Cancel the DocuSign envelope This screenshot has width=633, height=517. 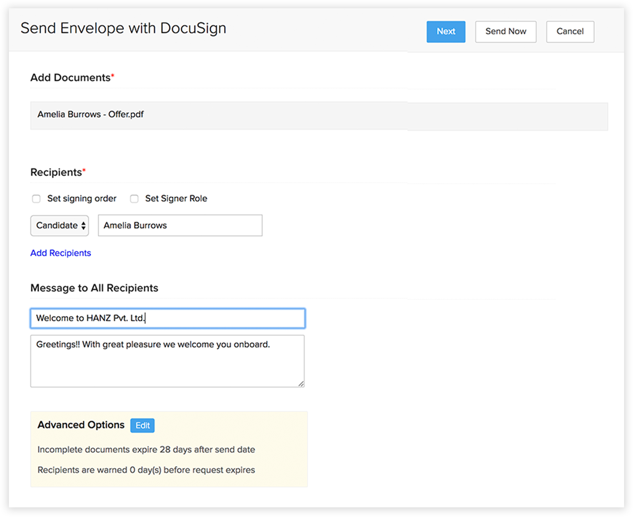pyautogui.click(x=570, y=32)
